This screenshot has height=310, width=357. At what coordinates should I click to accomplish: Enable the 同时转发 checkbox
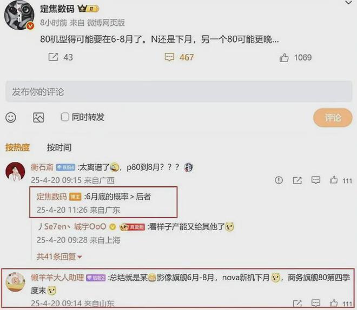pyautogui.click(x=65, y=117)
